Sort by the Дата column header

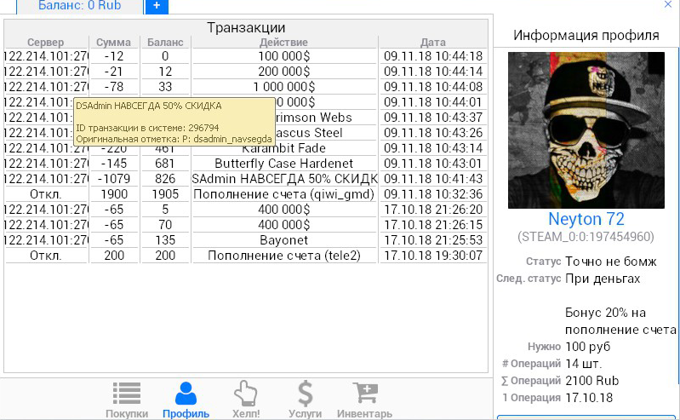click(432, 43)
